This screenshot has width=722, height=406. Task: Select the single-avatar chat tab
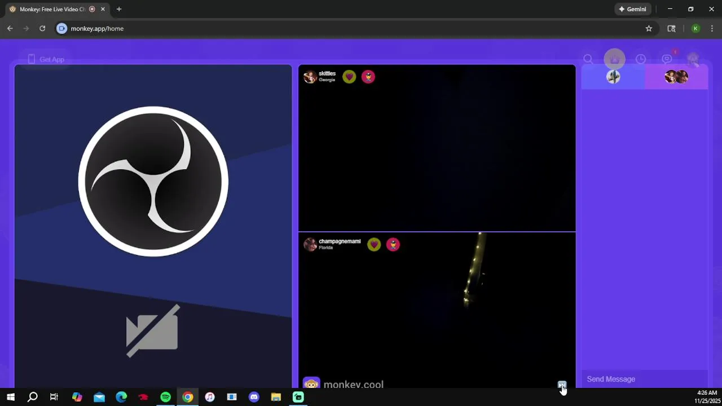pos(613,77)
